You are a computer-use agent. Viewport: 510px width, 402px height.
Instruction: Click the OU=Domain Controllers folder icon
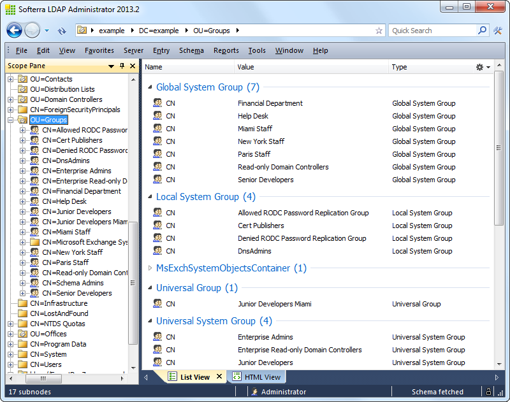click(22, 99)
